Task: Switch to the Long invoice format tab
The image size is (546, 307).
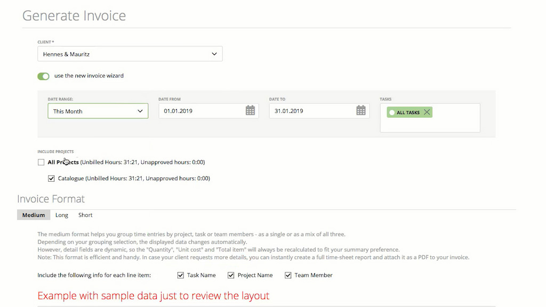Action: tap(61, 215)
